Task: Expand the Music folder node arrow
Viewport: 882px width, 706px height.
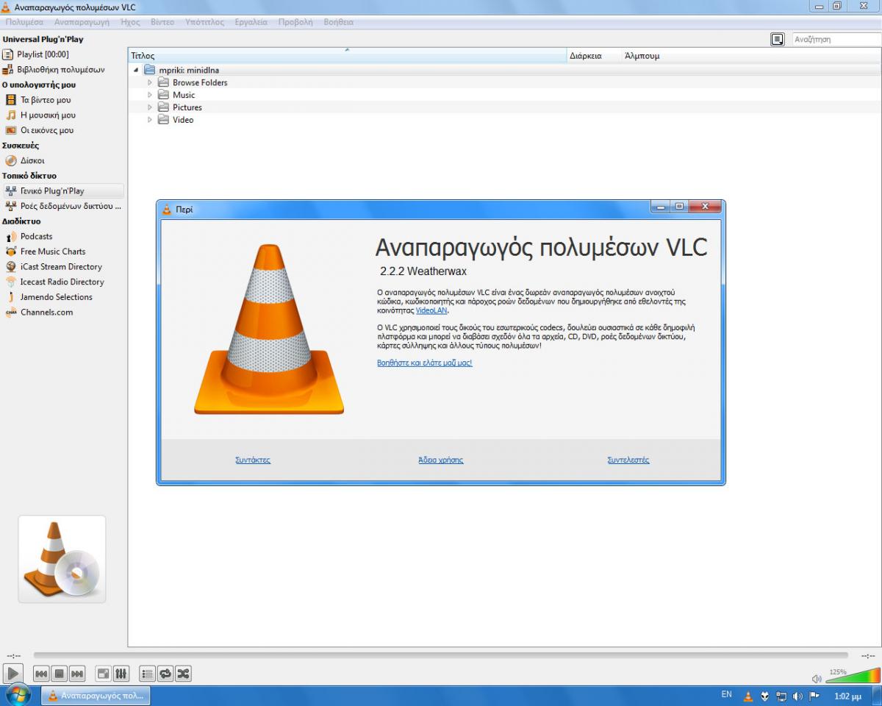Action: pyautogui.click(x=150, y=95)
